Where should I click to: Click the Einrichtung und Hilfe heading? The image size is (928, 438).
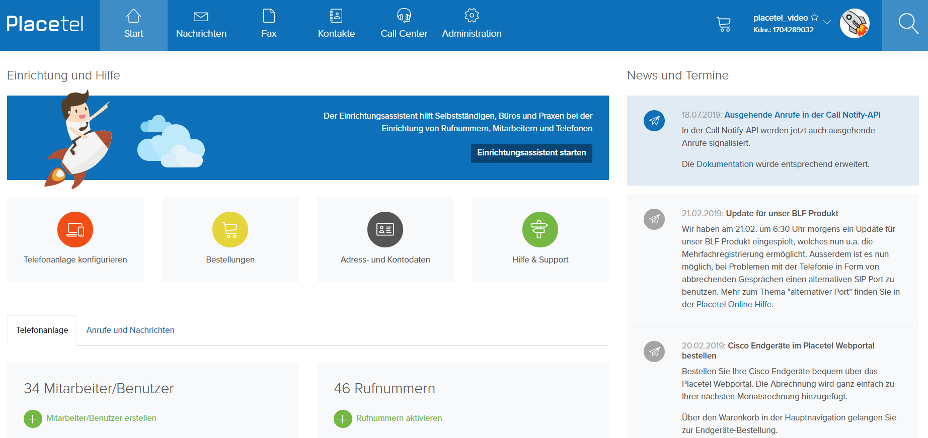tap(63, 75)
